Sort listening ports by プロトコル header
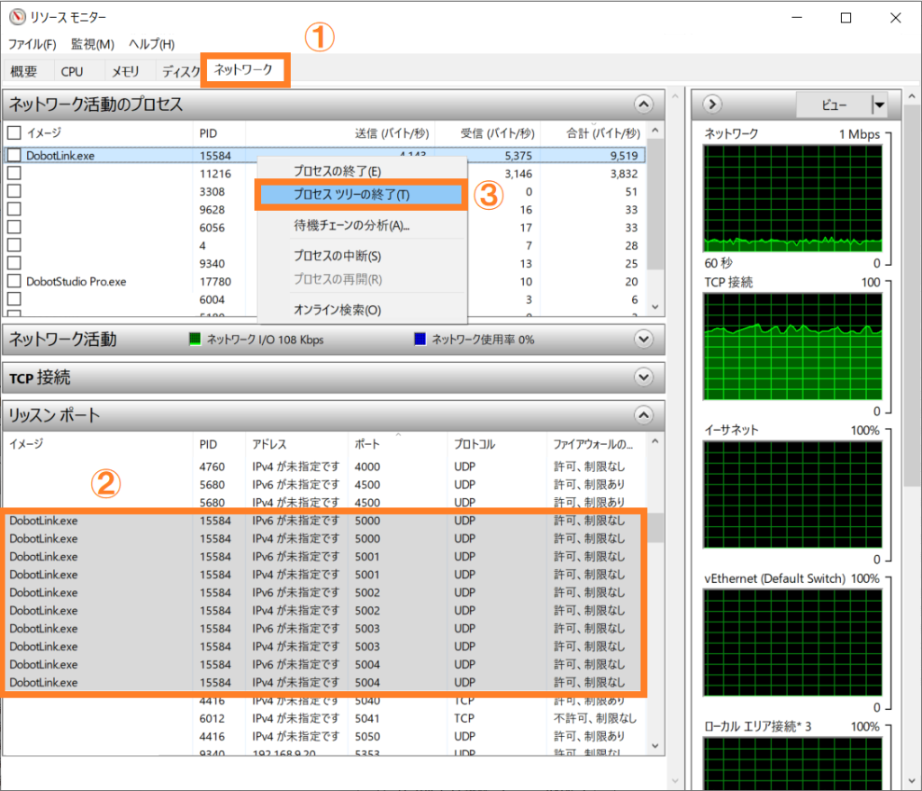Screen dimensions: 922x791 497,444
